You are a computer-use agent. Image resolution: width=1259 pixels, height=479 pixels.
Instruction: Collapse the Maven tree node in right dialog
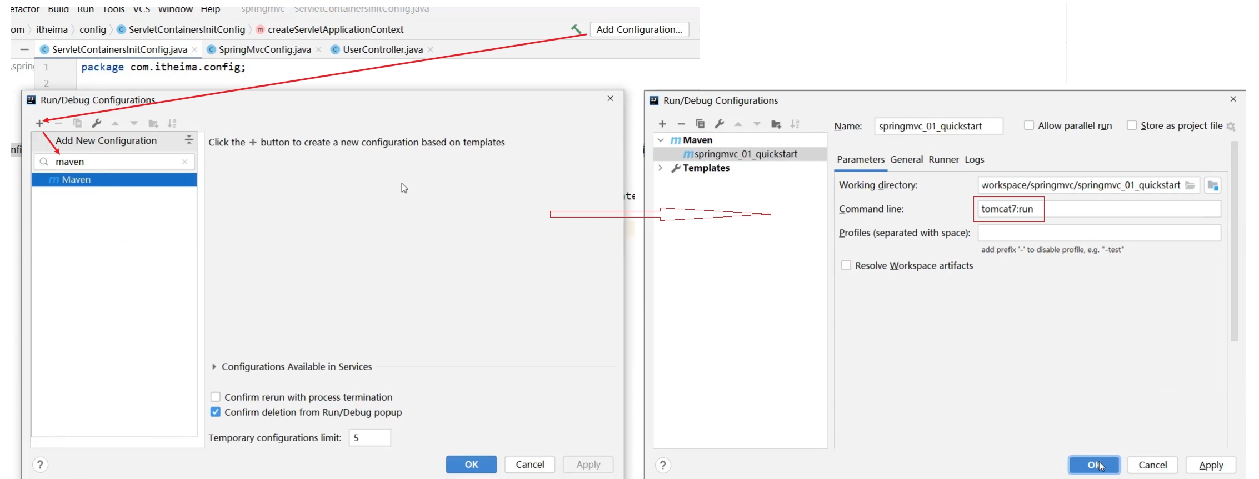[x=660, y=140]
